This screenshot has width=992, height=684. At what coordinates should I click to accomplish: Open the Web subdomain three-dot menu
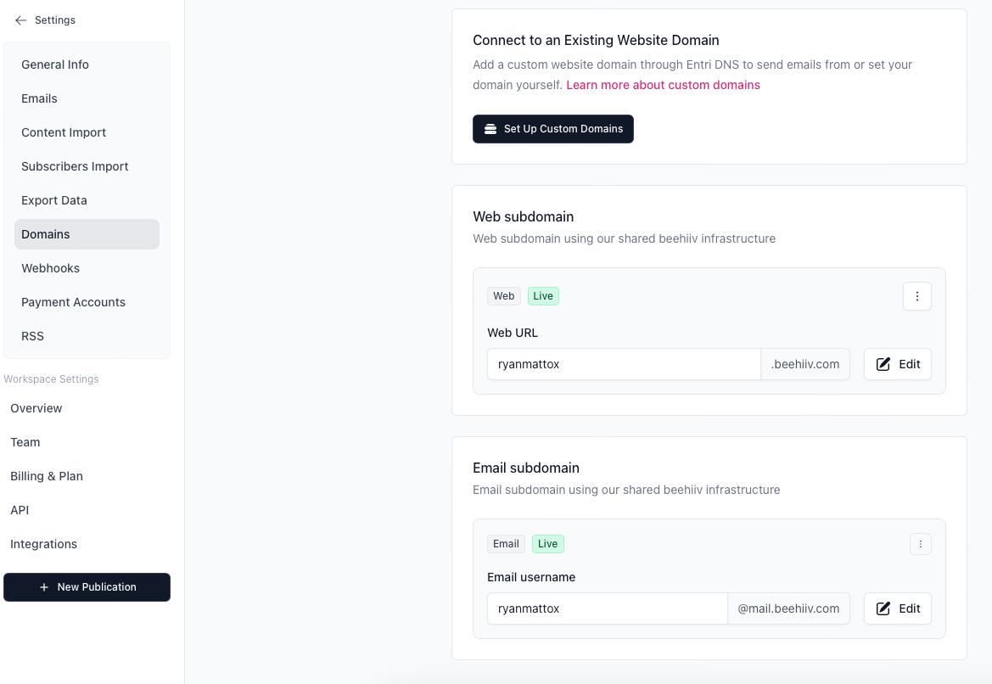[917, 296]
